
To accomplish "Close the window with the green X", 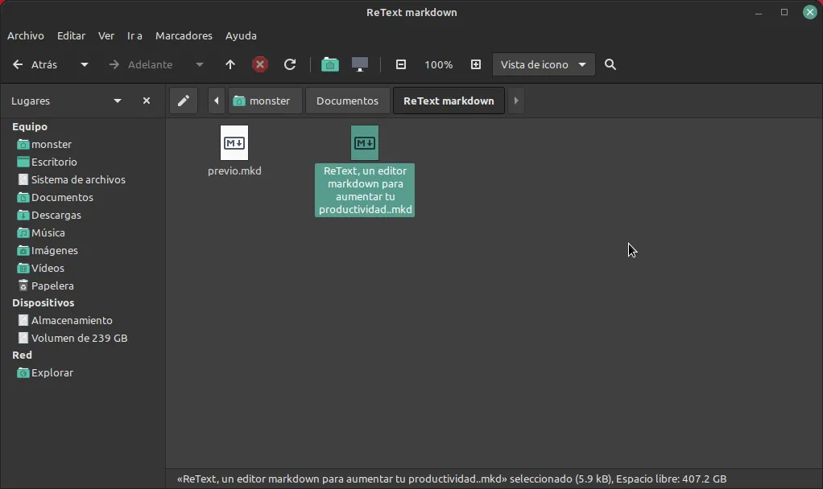I will point(810,12).
